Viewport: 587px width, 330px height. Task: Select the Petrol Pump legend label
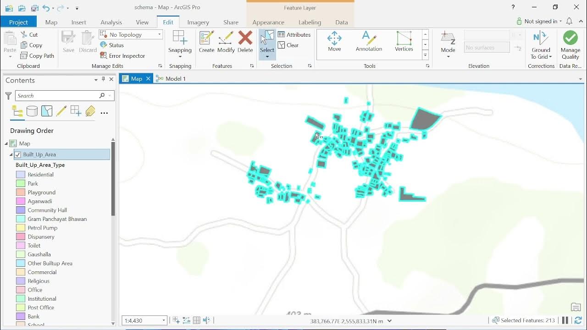pyautogui.click(x=43, y=228)
